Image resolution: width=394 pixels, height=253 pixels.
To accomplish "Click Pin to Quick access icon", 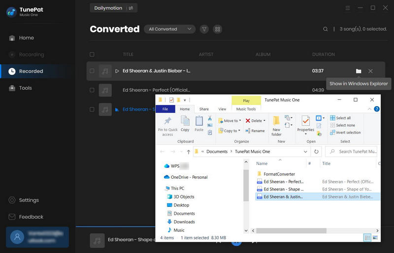I will [x=167, y=121].
